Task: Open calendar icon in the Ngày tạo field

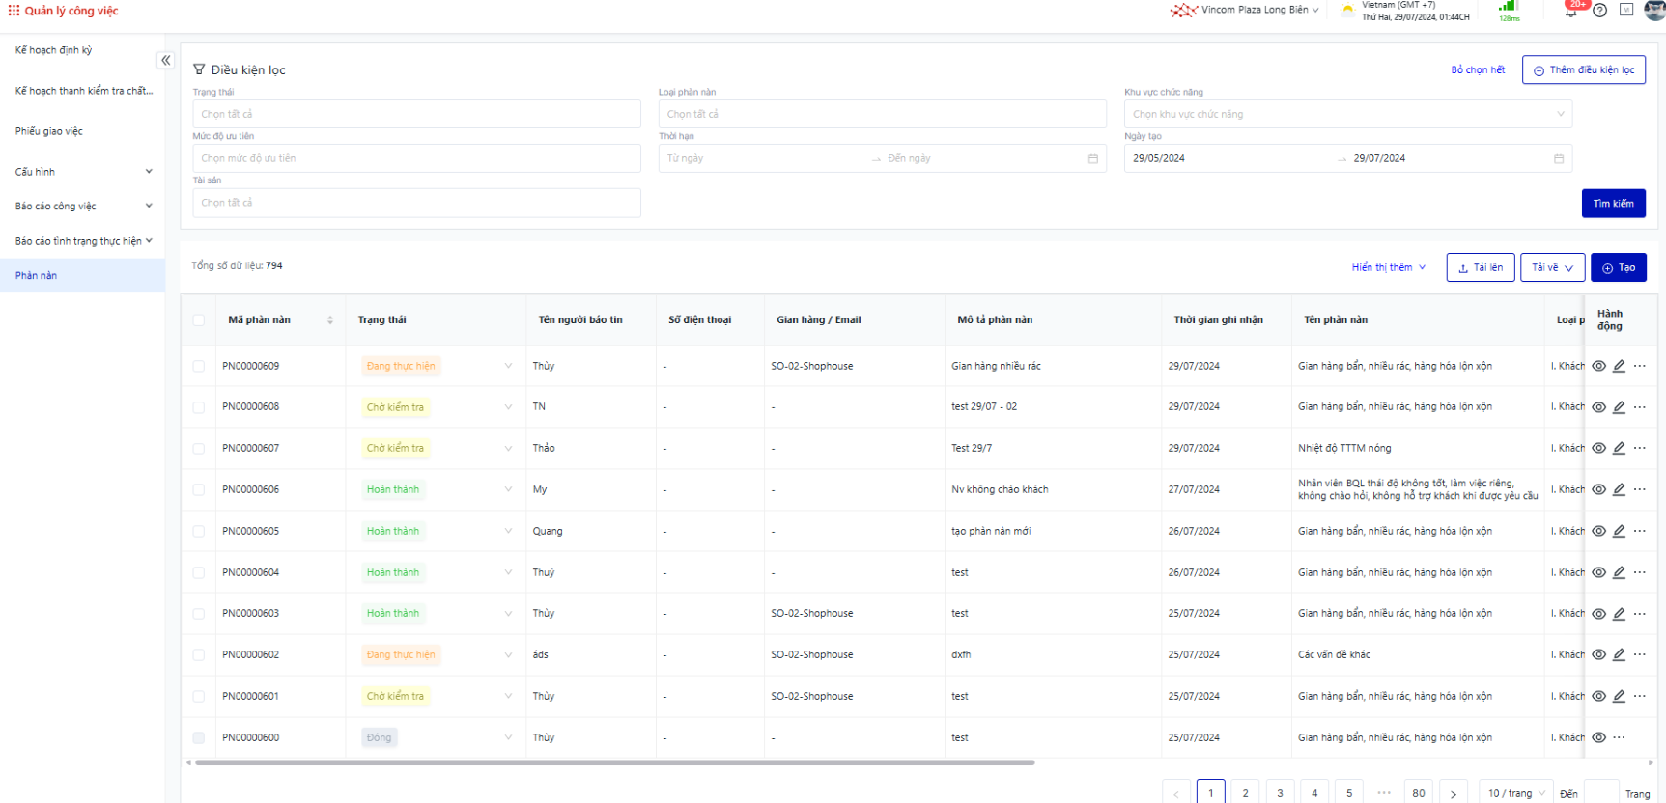Action: (1558, 158)
